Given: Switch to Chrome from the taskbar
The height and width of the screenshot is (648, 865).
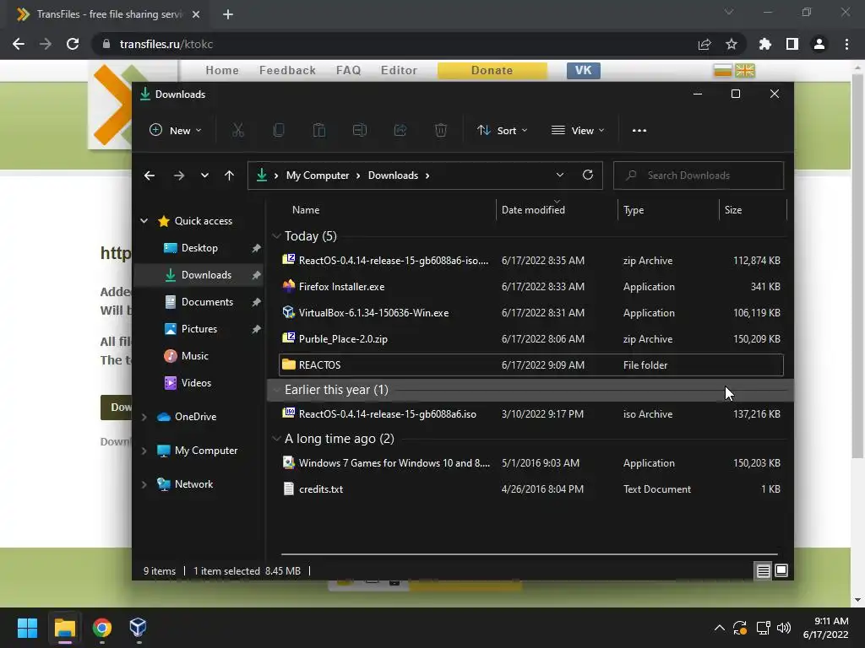Looking at the screenshot, I should (x=102, y=628).
